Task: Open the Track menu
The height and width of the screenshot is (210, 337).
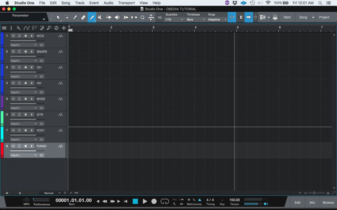Action: [80, 3]
